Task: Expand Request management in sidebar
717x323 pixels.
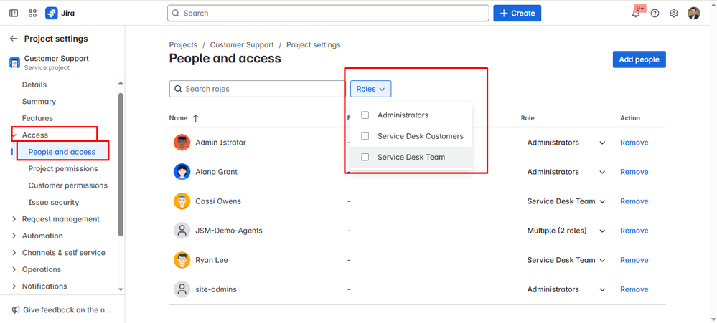Action: coord(14,219)
